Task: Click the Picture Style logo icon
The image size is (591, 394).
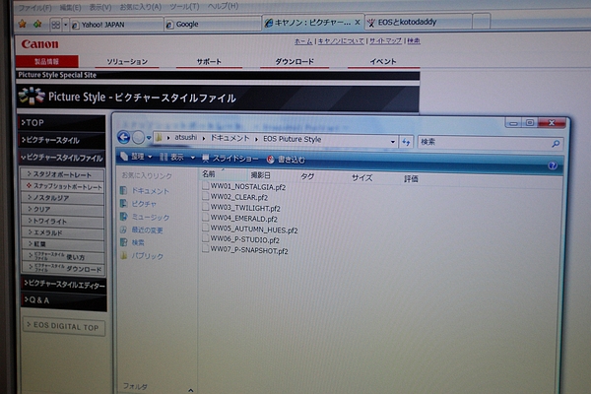Action: pos(32,96)
